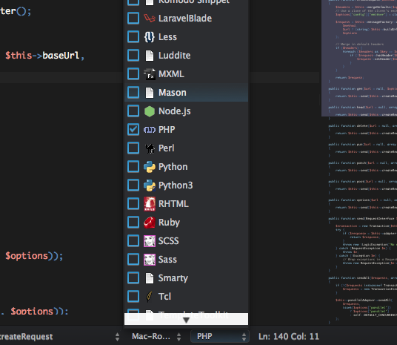The image size is (397, 345).
Task: Select the highlighted Mason entry
Action: (x=186, y=92)
